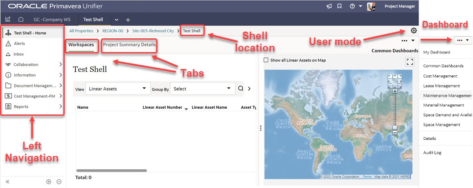Image resolution: width=473 pixels, height=188 pixels.
Task: Click the user avatar photo
Action: [371, 6]
